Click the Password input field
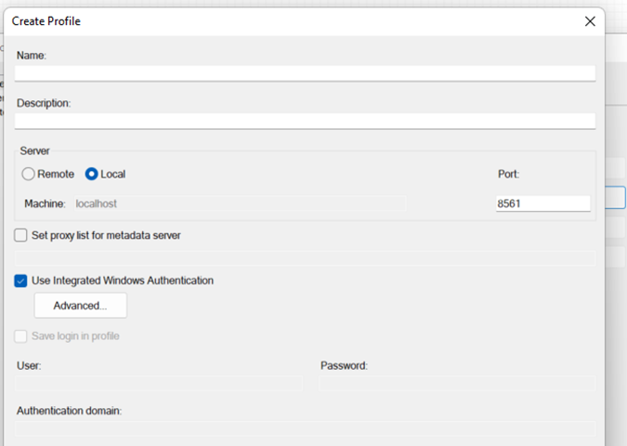 [457, 383]
